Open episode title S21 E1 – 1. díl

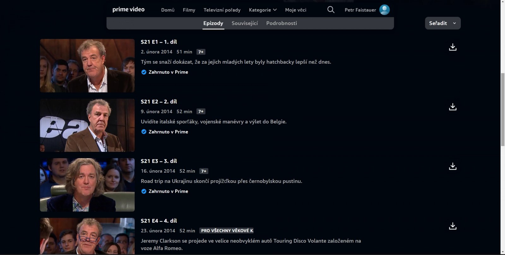click(159, 42)
